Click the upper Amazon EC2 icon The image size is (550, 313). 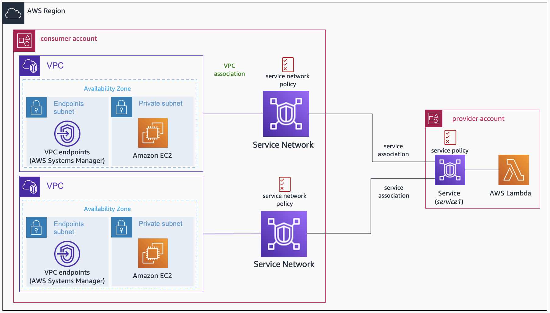(x=153, y=133)
